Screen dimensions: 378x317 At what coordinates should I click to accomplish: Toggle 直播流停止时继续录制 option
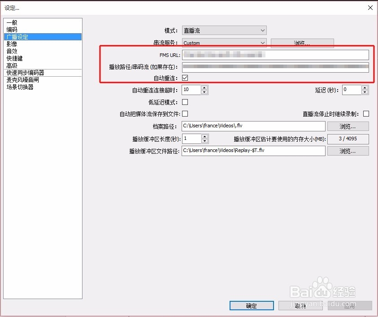[366, 114]
